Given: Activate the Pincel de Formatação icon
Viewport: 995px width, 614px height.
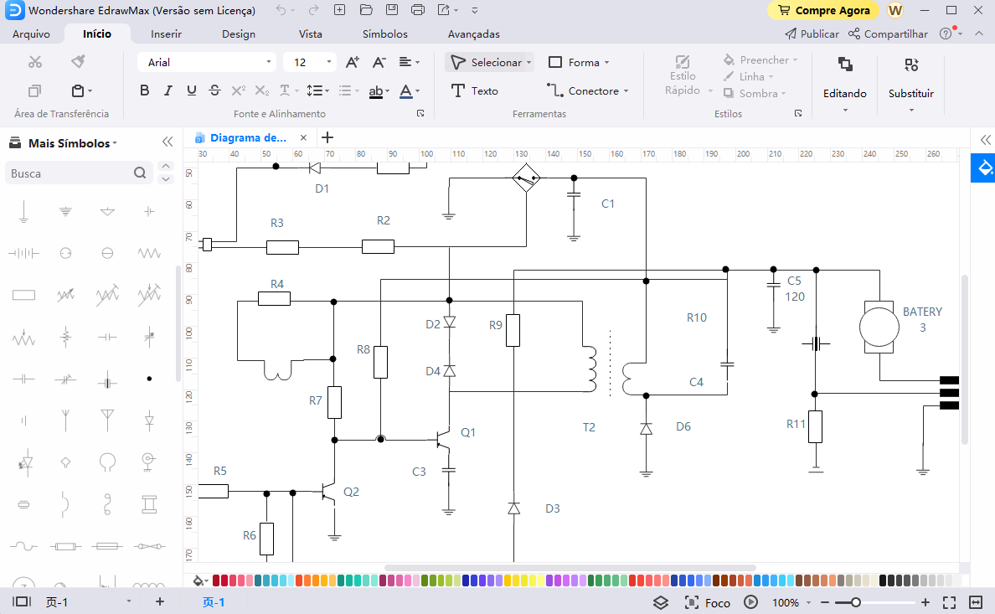Looking at the screenshot, I should (x=78, y=61).
